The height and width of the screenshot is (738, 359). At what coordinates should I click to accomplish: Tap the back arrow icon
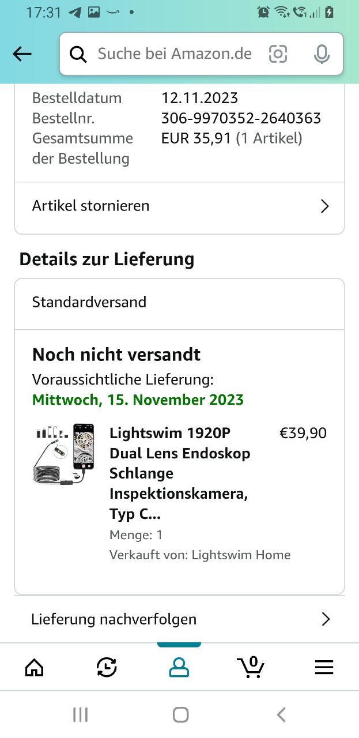coord(22,54)
